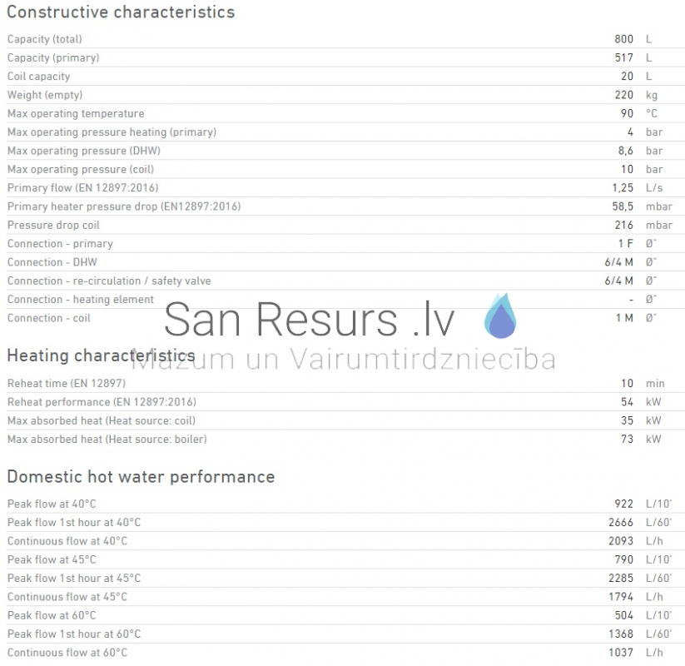
Task: Click Peak flow 1st hour at 45°C
Action: coord(74,578)
